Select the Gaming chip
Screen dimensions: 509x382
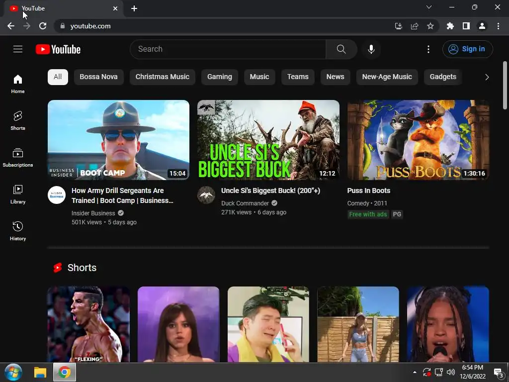220,77
